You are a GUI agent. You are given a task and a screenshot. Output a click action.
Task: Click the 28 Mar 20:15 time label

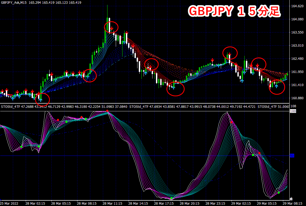190,204
